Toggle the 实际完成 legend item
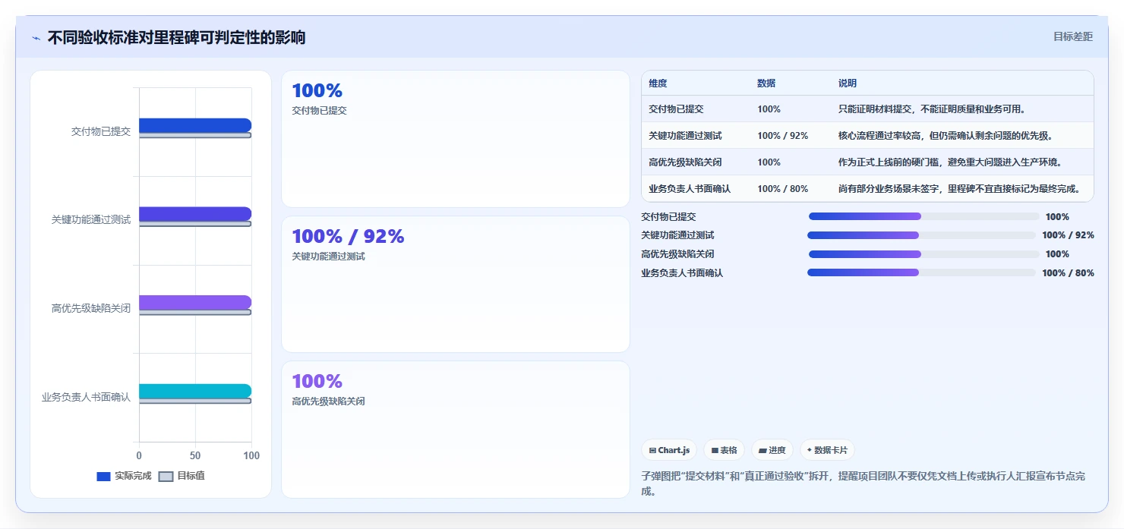This screenshot has width=1124, height=529. tap(124, 476)
